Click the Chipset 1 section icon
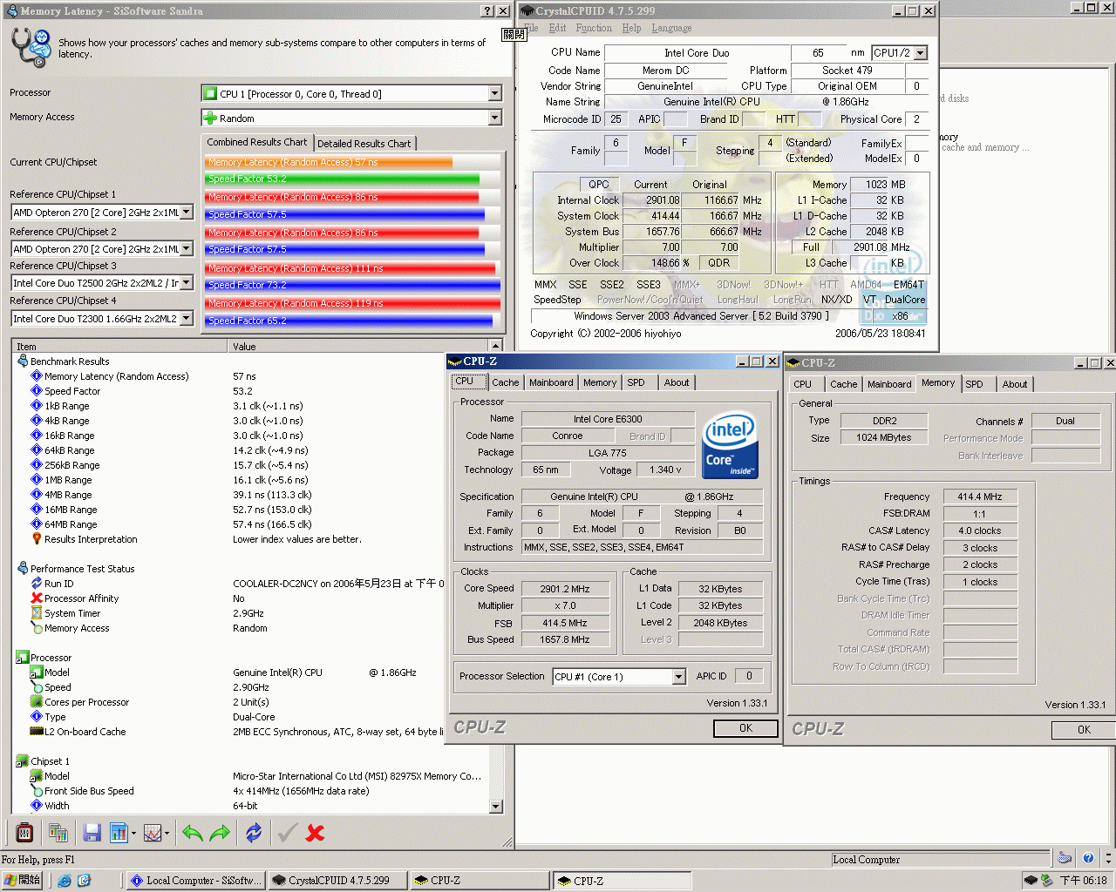 tap(23, 760)
